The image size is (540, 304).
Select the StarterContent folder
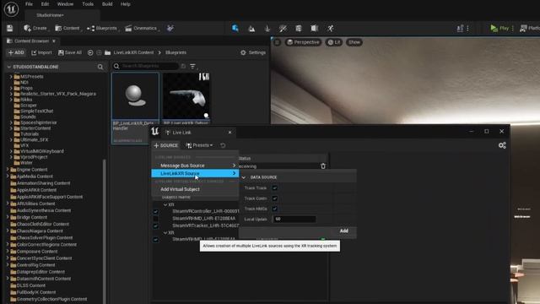pyautogui.click(x=32, y=128)
